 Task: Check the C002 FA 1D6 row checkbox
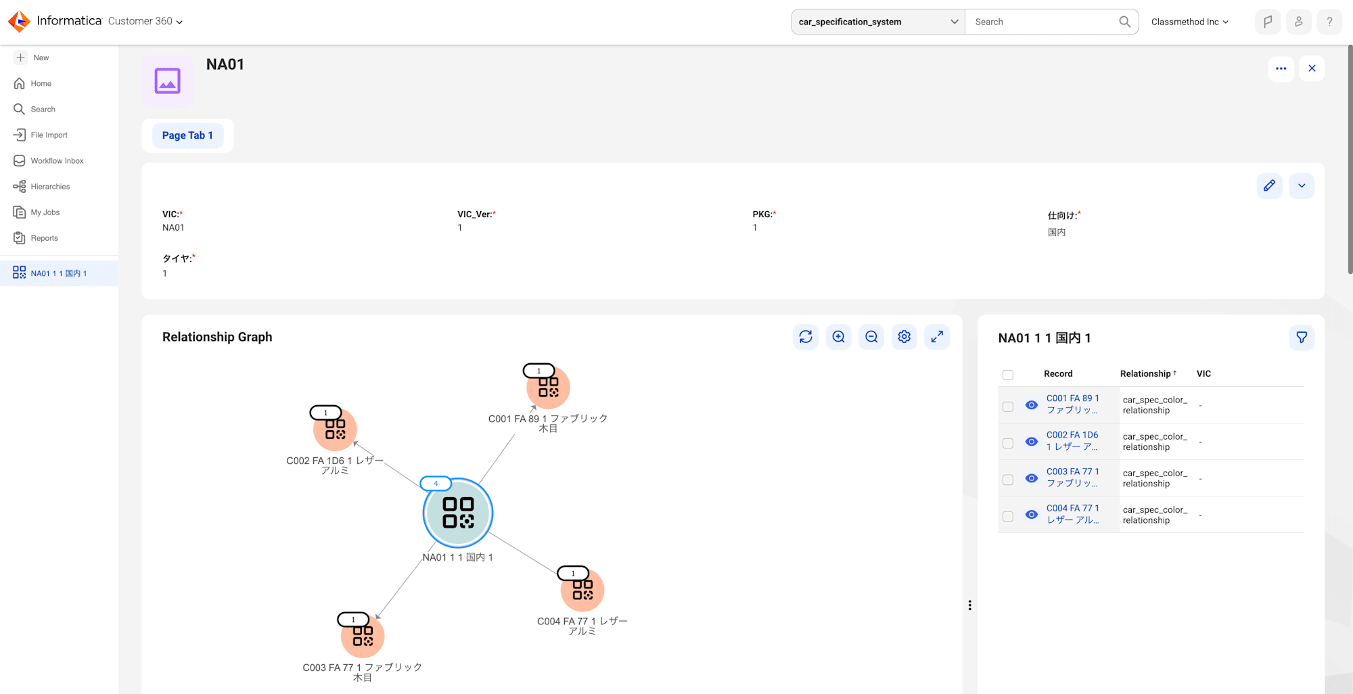[x=1008, y=443]
